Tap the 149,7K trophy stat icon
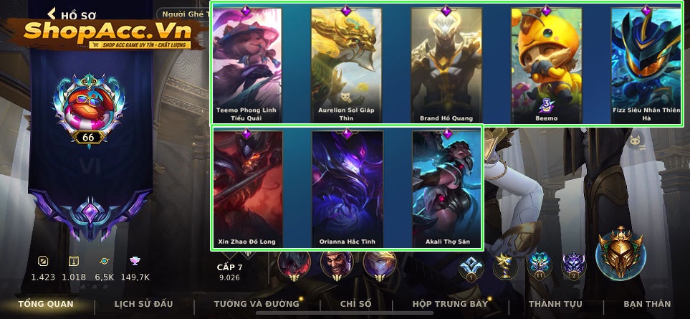This screenshot has height=319, width=690. (135, 262)
